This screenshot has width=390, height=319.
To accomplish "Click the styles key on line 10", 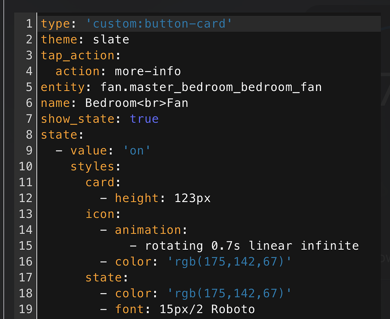I will (92, 166).
